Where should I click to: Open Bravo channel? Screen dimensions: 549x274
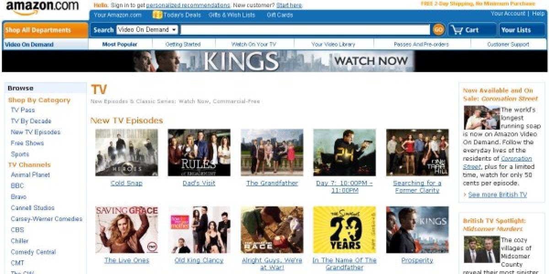tap(19, 196)
